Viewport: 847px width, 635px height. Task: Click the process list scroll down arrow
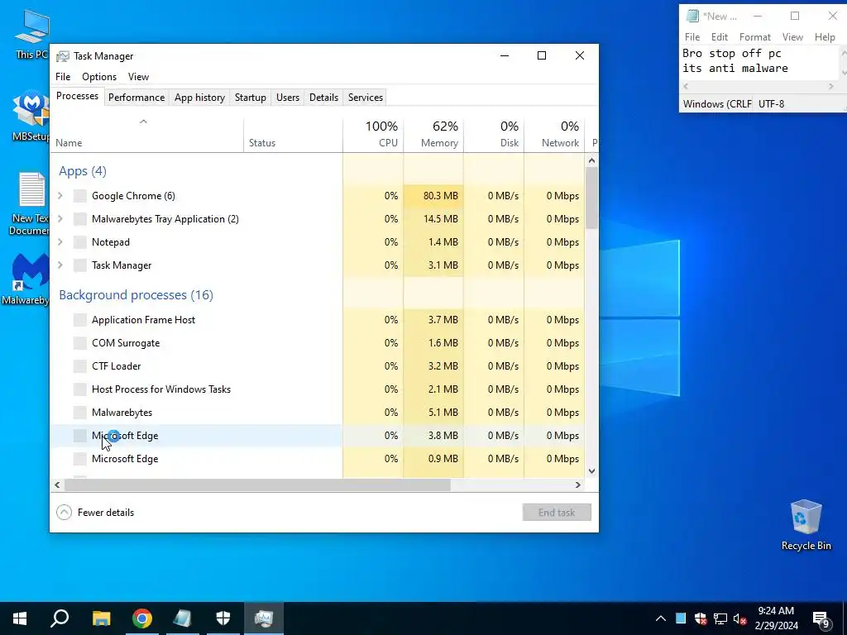pyautogui.click(x=591, y=470)
